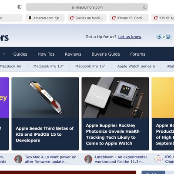Viewport: 174px width, 174px height.
Task: Expand the dropdown arrow left of Guides
Action: coord(4,54)
